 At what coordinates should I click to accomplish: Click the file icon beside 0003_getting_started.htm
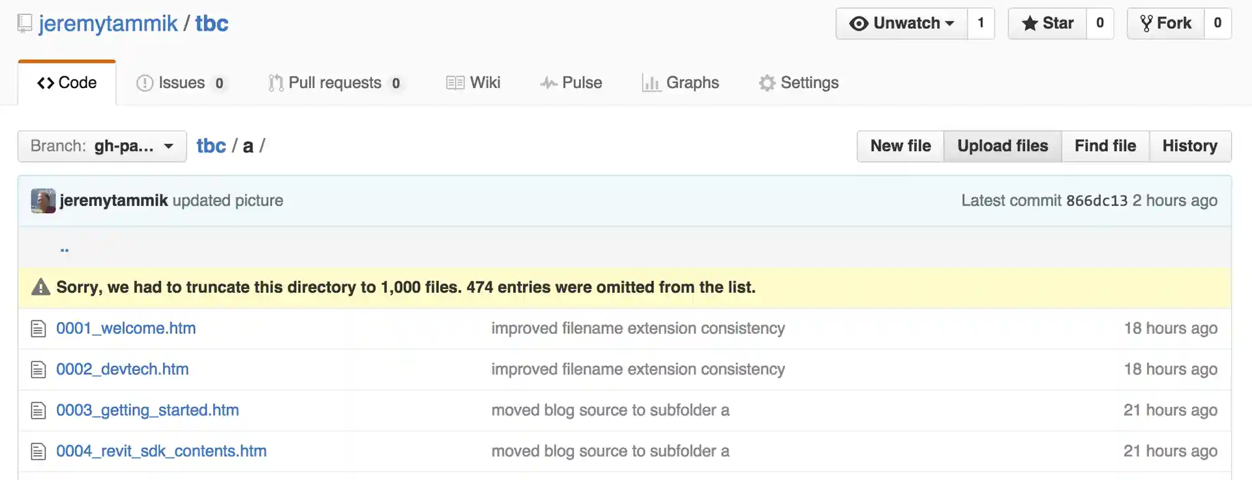(x=38, y=411)
